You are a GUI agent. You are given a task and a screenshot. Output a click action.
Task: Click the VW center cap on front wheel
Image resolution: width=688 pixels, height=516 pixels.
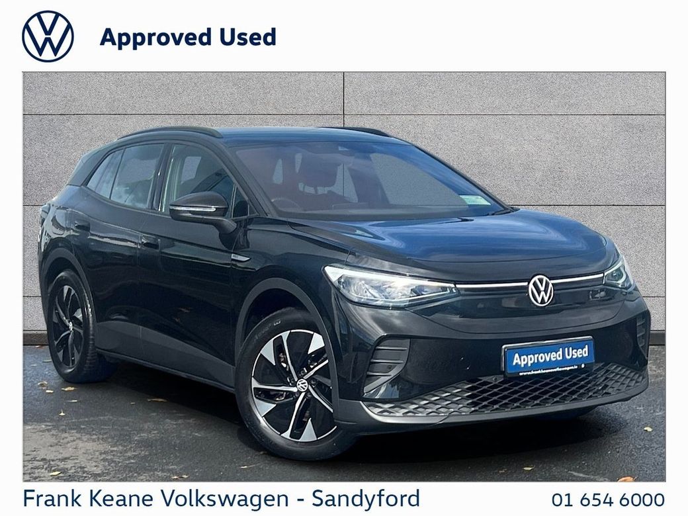click(302, 385)
